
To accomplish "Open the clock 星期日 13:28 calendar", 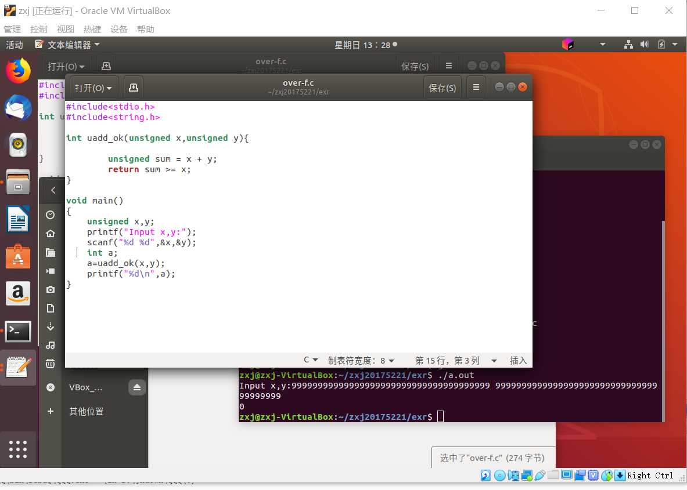I will point(365,45).
